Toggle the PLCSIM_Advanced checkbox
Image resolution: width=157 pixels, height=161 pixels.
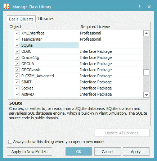click(x=17, y=76)
